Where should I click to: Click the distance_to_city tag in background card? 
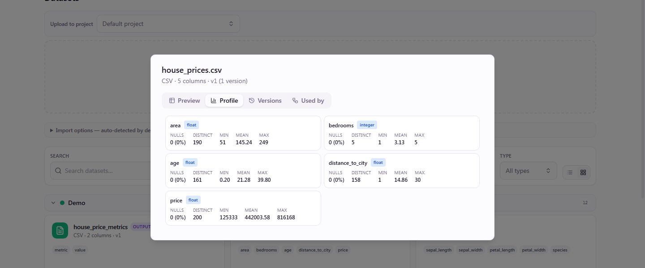tap(314, 250)
